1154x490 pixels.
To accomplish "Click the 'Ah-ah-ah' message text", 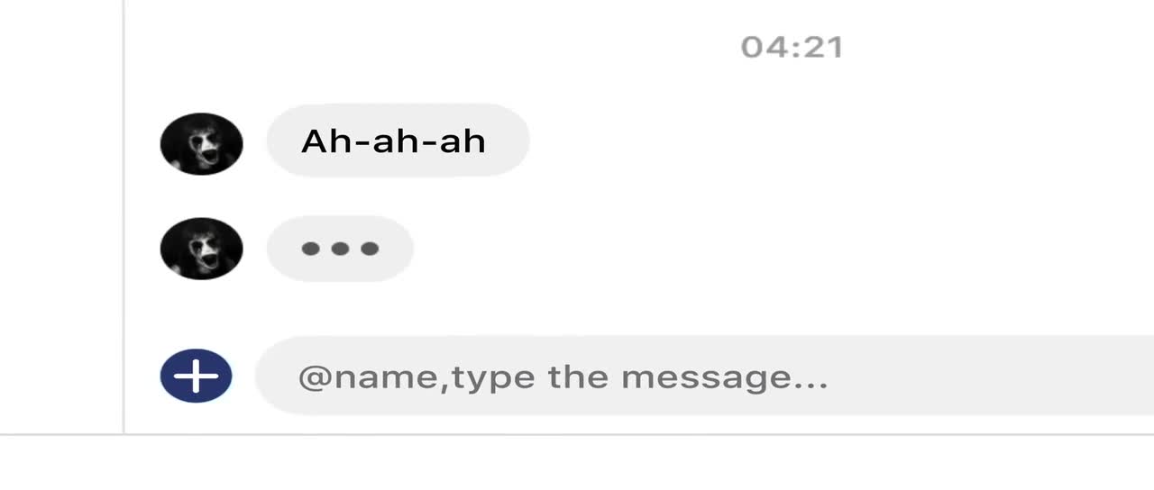I will (393, 141).
